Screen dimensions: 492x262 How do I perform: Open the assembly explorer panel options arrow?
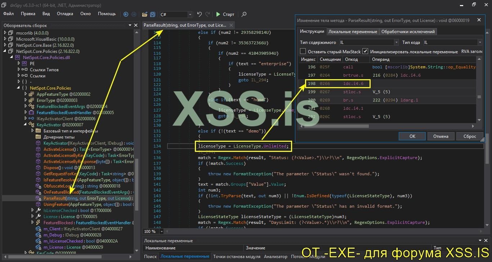pyautogui.click(x=130, y=26)
